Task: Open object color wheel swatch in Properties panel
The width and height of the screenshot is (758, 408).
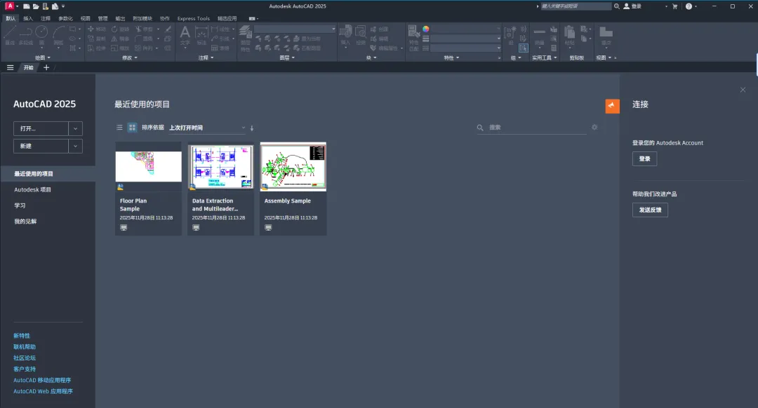Action: coord(425,29)
